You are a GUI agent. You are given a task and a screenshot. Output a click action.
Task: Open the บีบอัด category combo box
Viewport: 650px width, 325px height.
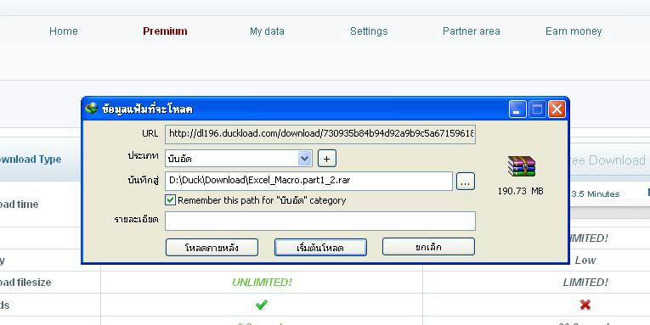click(239, 159)
